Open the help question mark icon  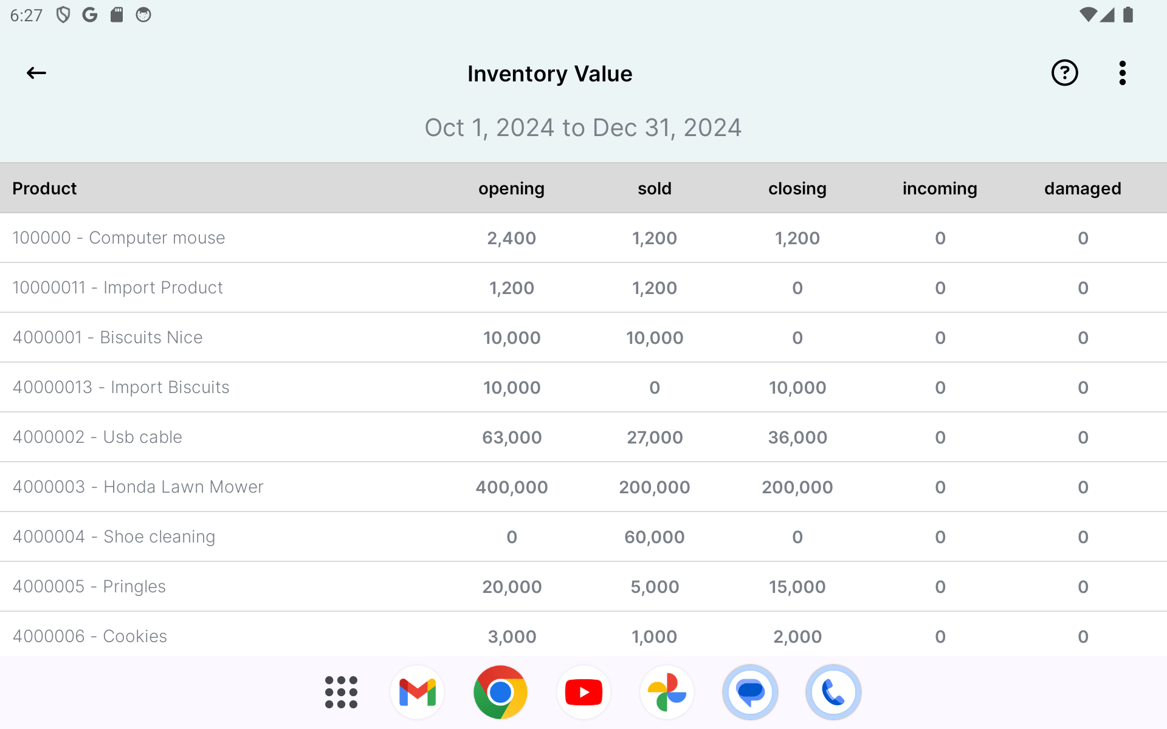[x=1064, y=74]
